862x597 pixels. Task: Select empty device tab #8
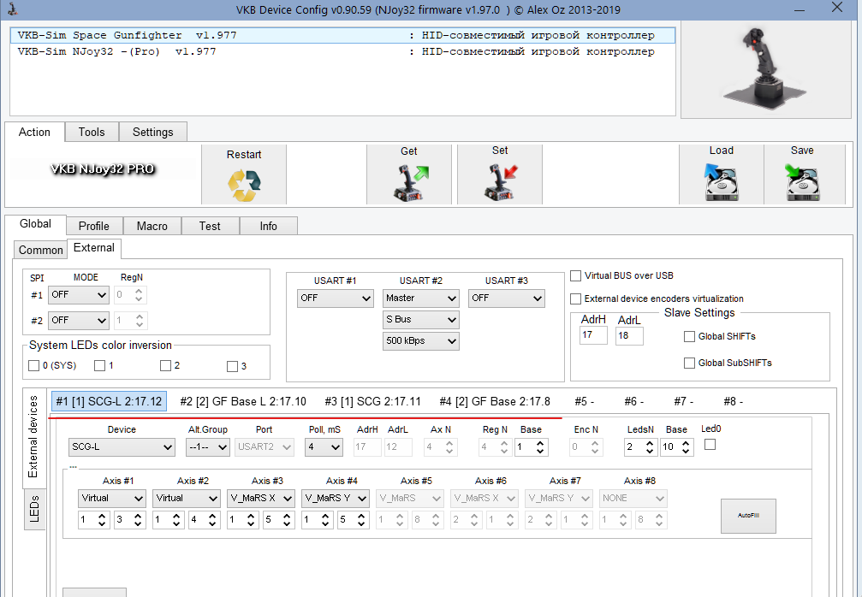[734, 401]
